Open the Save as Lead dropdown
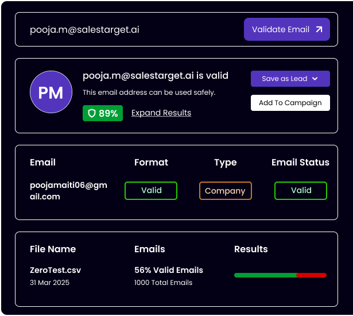353x316 pixels. pyautogui.click(x=290, y=79)
